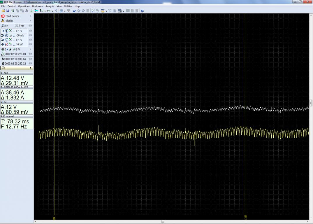The height and width of the screenshot is (224, 313).
Task: Toggle channel 1 enable circle
Action: (x=6, y=31)
